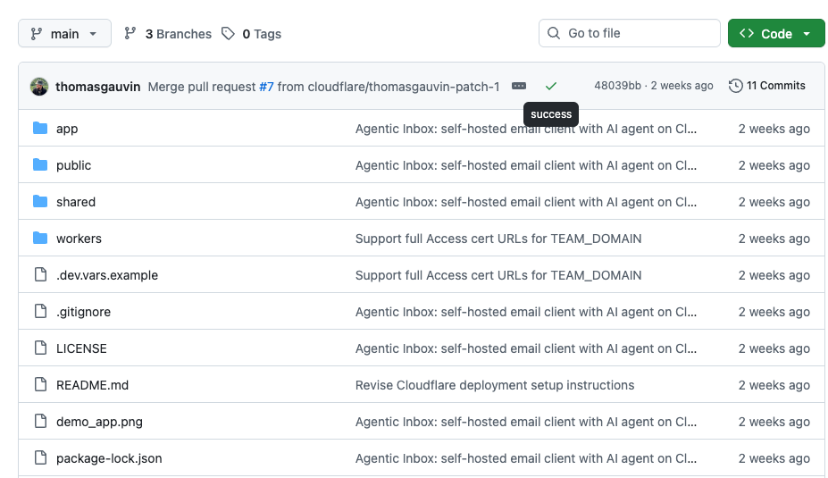Open thomasgauvin profile link
The image size is (828, 478).
click(97, 87)
